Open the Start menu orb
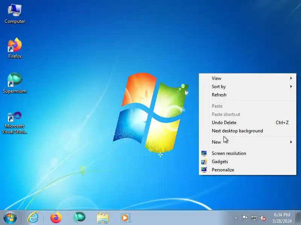The width and height of the screenshot is (301, 225). coord(10,218)
